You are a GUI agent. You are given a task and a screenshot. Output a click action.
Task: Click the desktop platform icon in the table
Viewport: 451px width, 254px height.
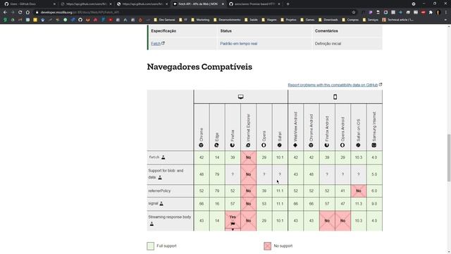click(241, 97)
